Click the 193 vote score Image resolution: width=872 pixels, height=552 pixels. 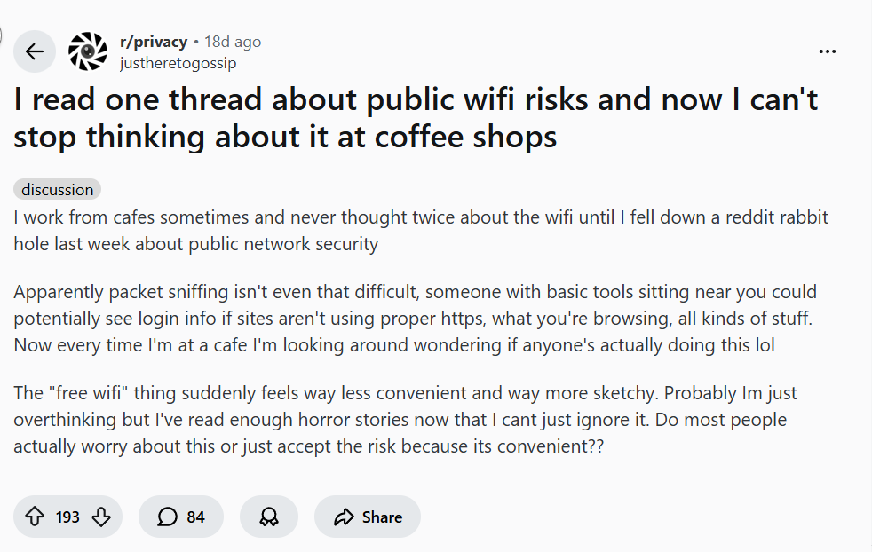tap(68, 517)
